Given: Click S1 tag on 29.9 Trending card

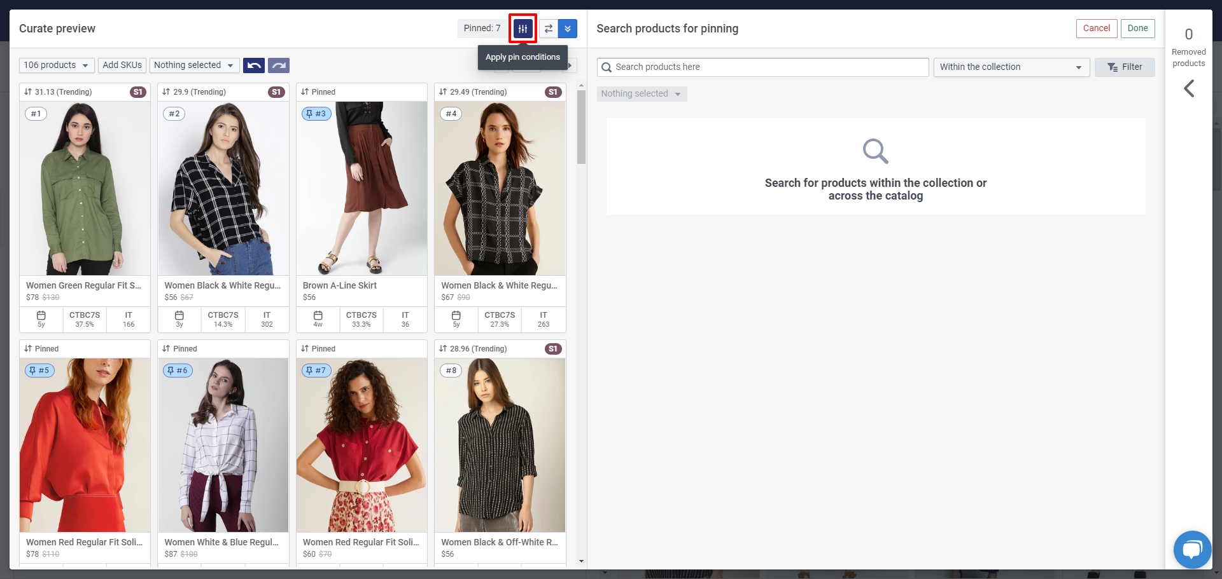Looking at the screenshot, I should (276, 92).
